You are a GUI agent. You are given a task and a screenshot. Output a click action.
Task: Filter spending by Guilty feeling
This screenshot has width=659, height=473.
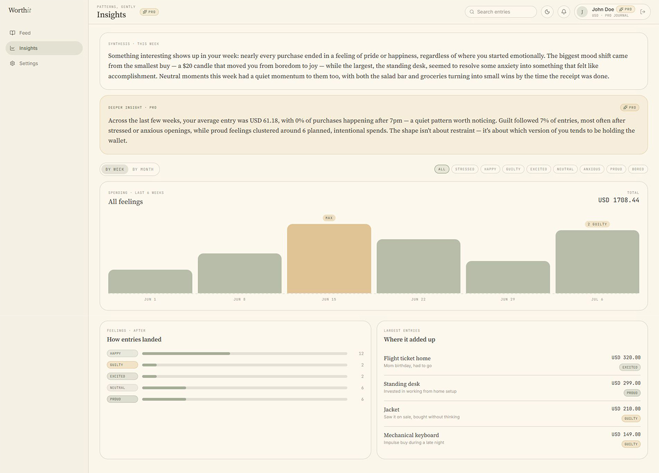click(513, 169)
